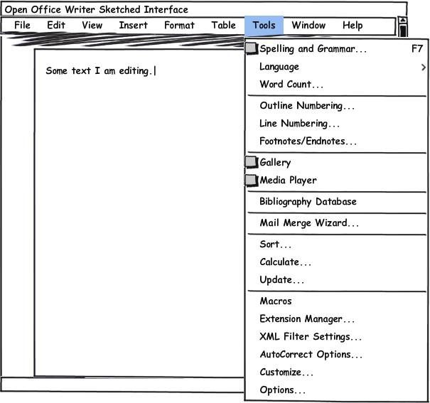The width and height of the screenshot is (430, 403).
Task: Open the Options... menu item
Action: click(336, 390)
